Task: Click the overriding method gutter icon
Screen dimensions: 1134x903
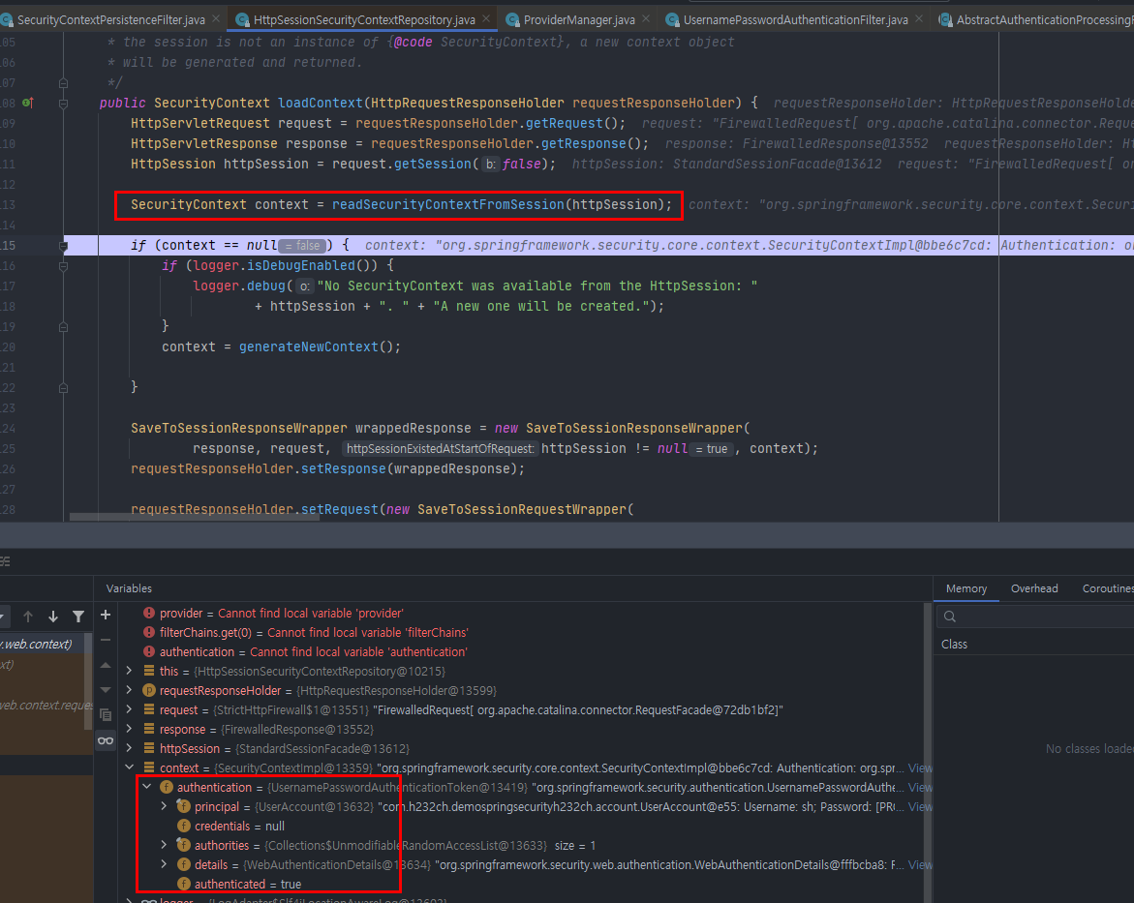Action: pos(27,103)
